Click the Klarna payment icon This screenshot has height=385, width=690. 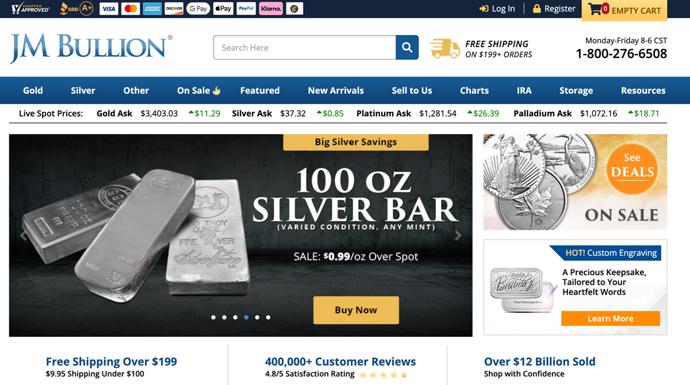(x=270, y=9)
